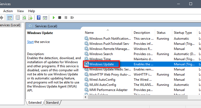Click the Refresh toolbar icon
This screenshot has height=108, width=201.
24,18
